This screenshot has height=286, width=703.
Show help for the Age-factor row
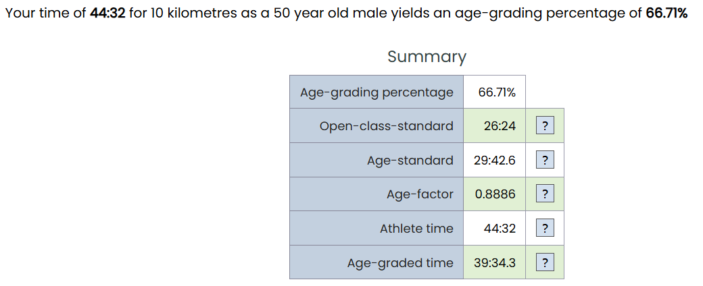tap(545, 194)
